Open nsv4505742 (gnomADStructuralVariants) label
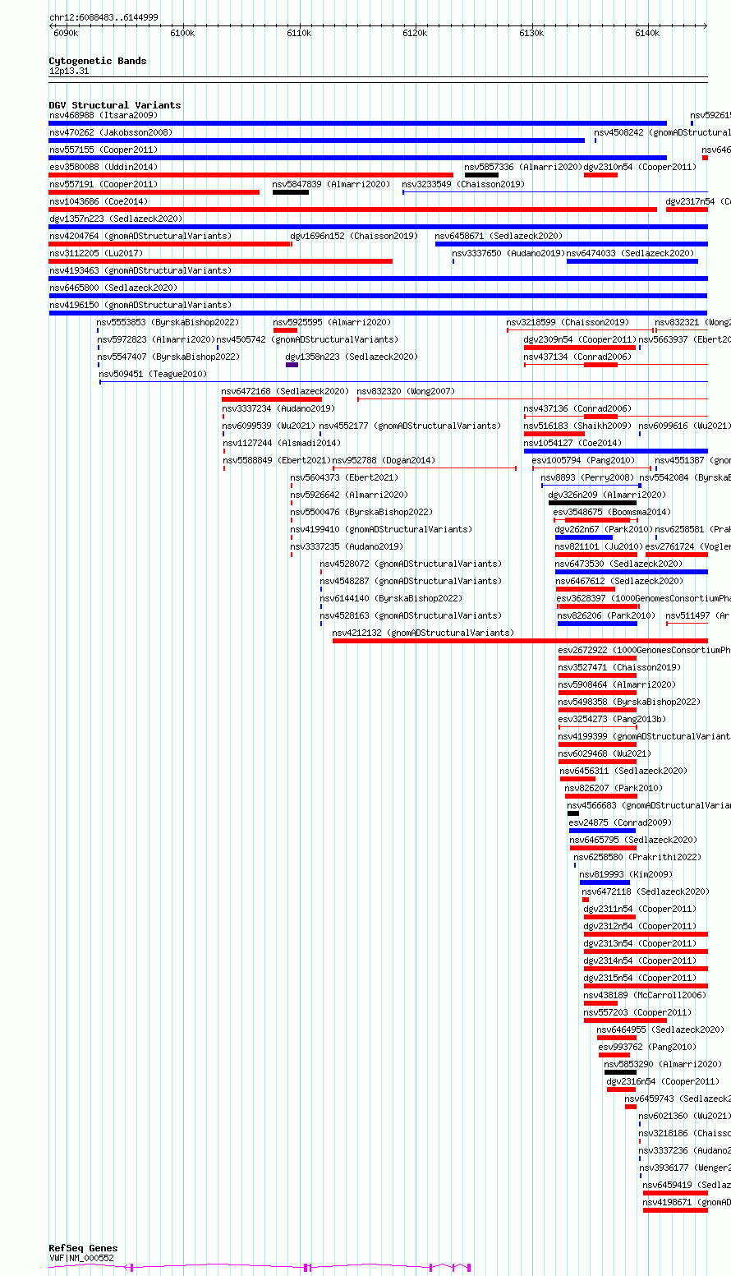Viewport: 731px width, 1276px height. 308,339
